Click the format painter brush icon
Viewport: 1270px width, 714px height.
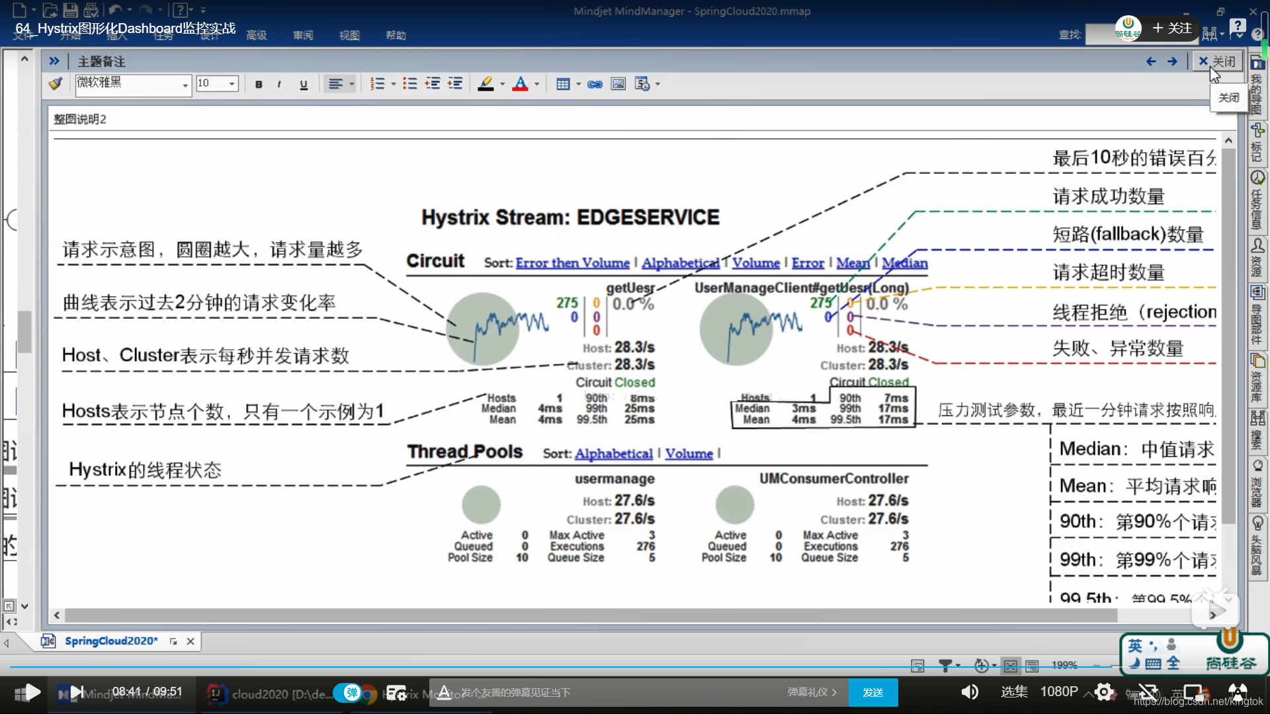(x=56, y=84)
